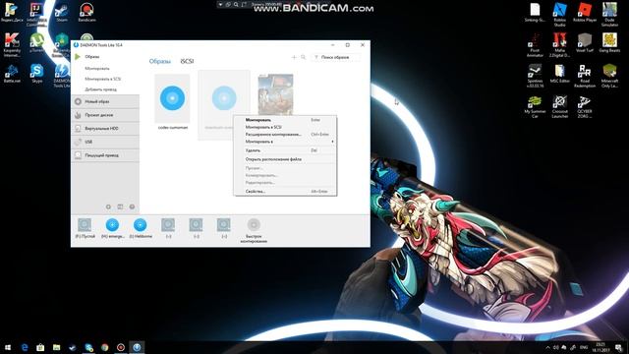
Task: Open the Пишущий привод sidebar section
Action: point(105,155)
